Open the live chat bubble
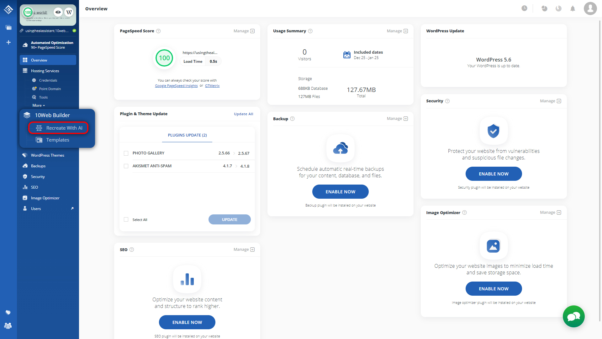 coord(573,316)
